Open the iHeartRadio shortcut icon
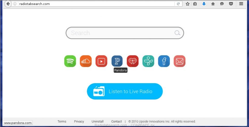This screenshot has height=127, width=249. click(133, 61)
